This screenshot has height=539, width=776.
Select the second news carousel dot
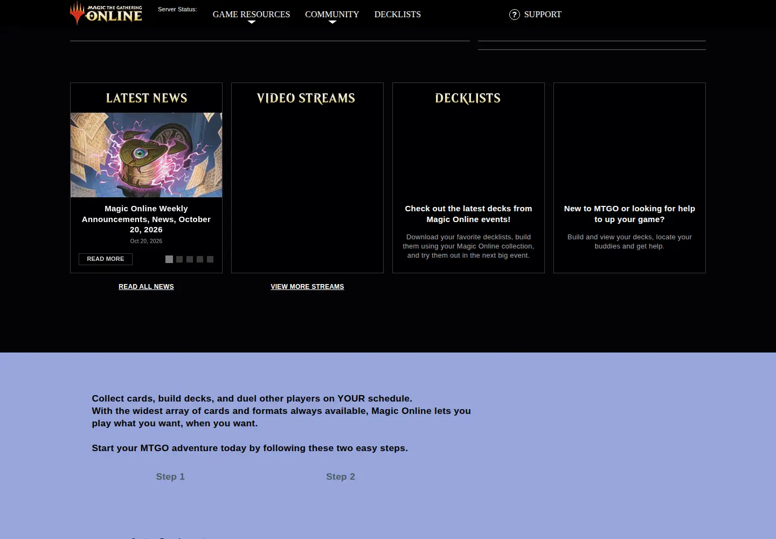[179, 259]
